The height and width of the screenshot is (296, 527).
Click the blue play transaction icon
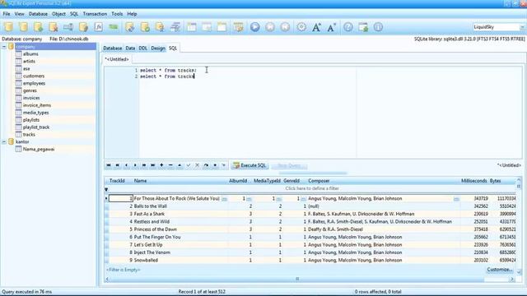[x=255, y=27]
